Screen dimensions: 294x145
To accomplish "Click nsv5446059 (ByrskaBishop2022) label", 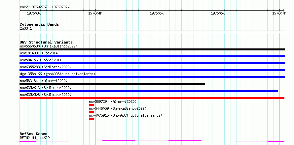I will coord(118,108).
